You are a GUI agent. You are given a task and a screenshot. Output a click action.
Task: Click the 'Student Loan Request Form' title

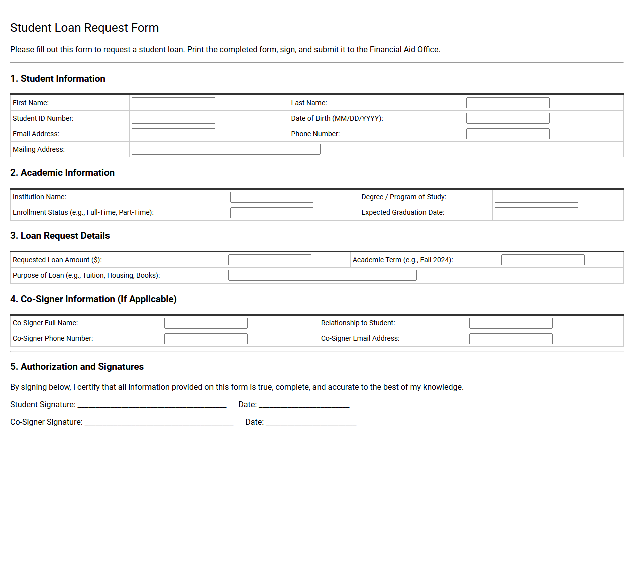point(84,28)
